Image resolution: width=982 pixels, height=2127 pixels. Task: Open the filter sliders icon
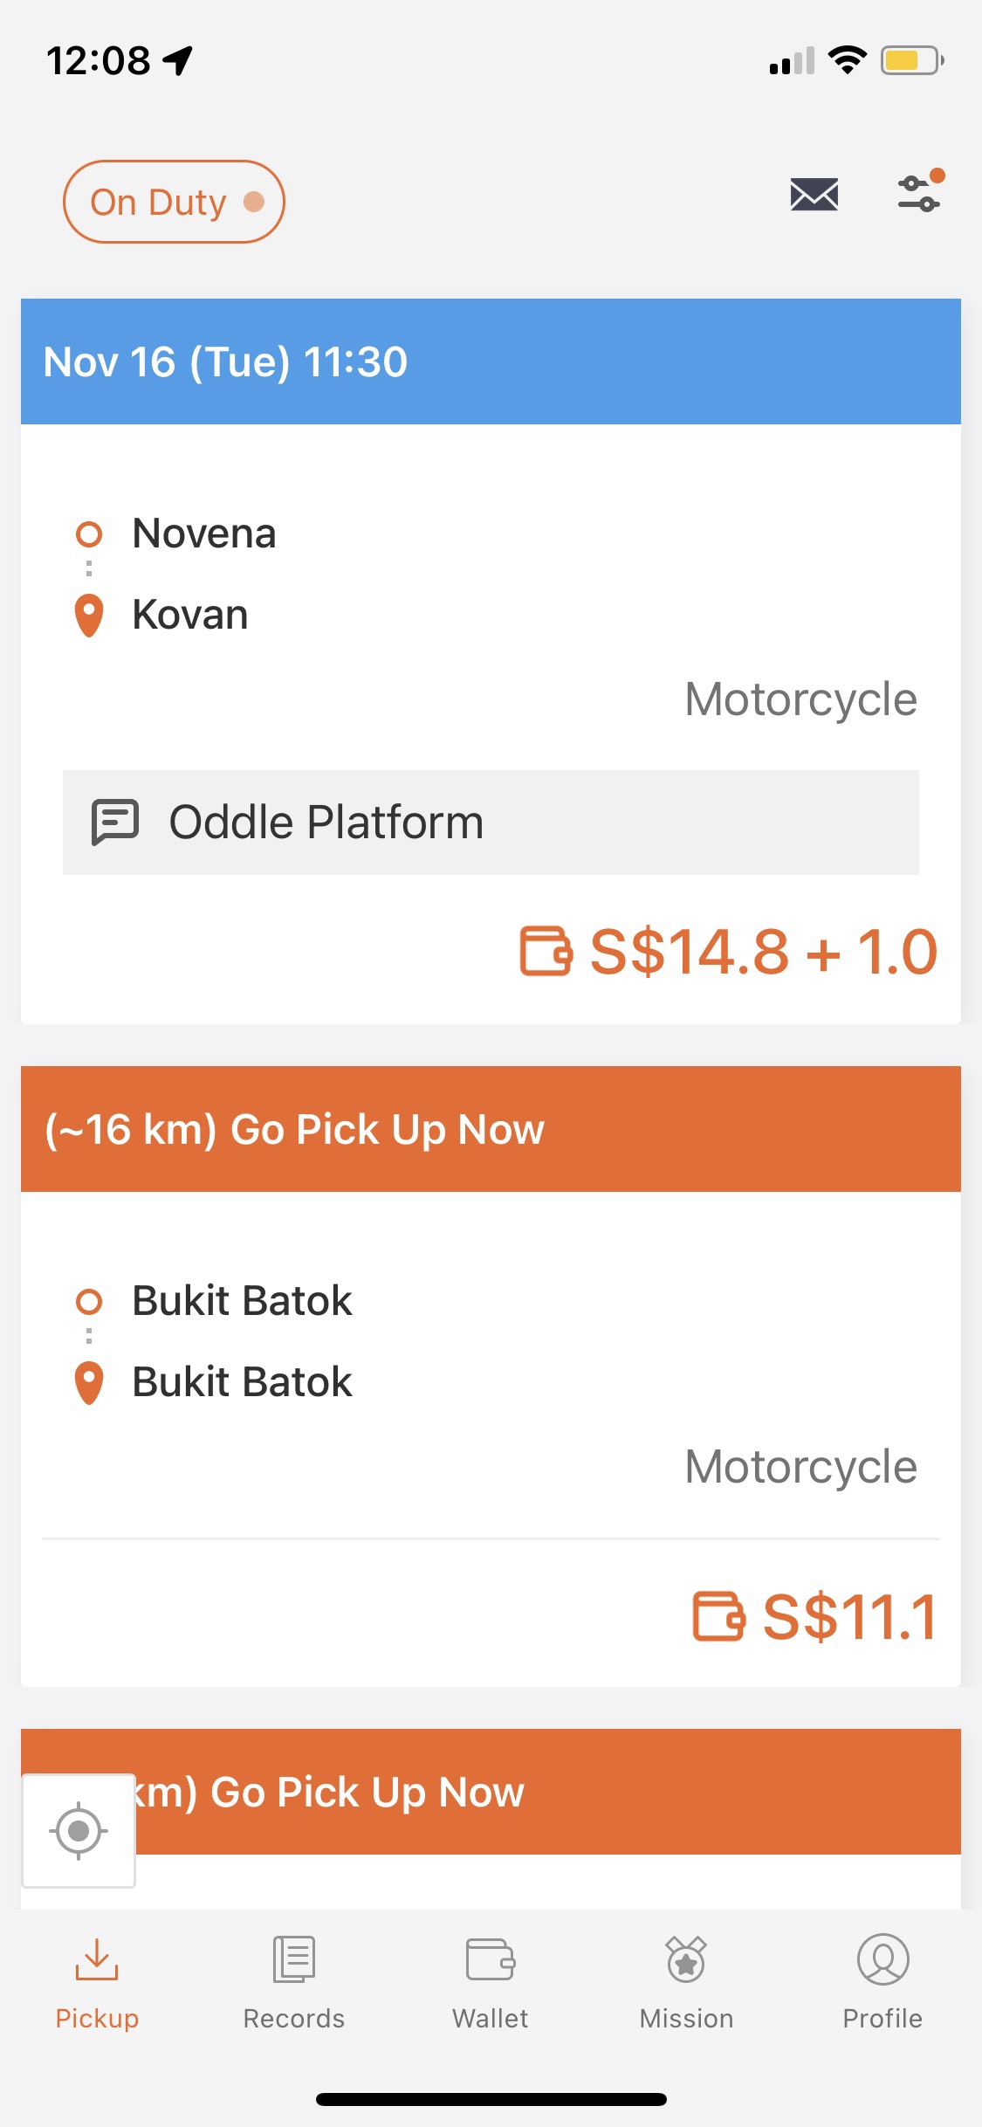pos(919,192)
